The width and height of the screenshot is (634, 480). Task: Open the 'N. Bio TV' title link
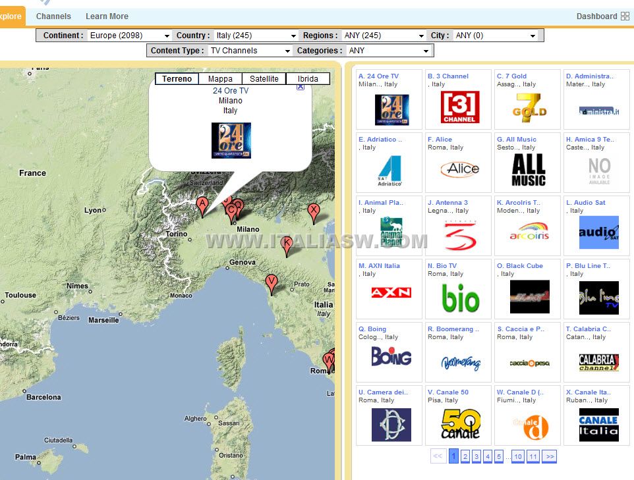coord(442,266)
